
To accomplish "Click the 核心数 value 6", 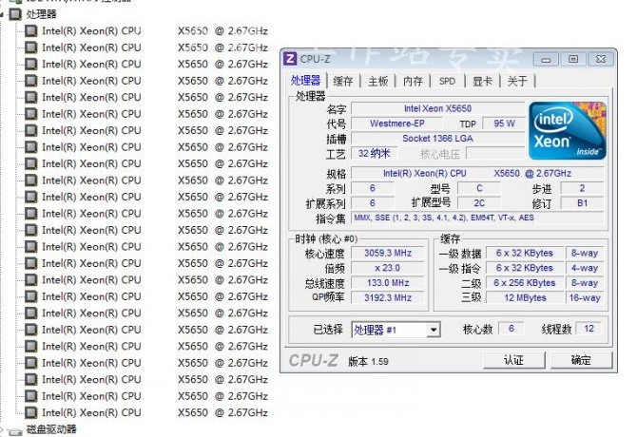I will [x=512, y=329].
